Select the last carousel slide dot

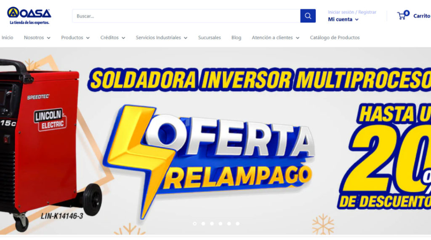point(237,224)
